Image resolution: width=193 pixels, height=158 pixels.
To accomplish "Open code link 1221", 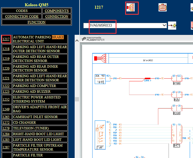I will click(x=6, y=78).
